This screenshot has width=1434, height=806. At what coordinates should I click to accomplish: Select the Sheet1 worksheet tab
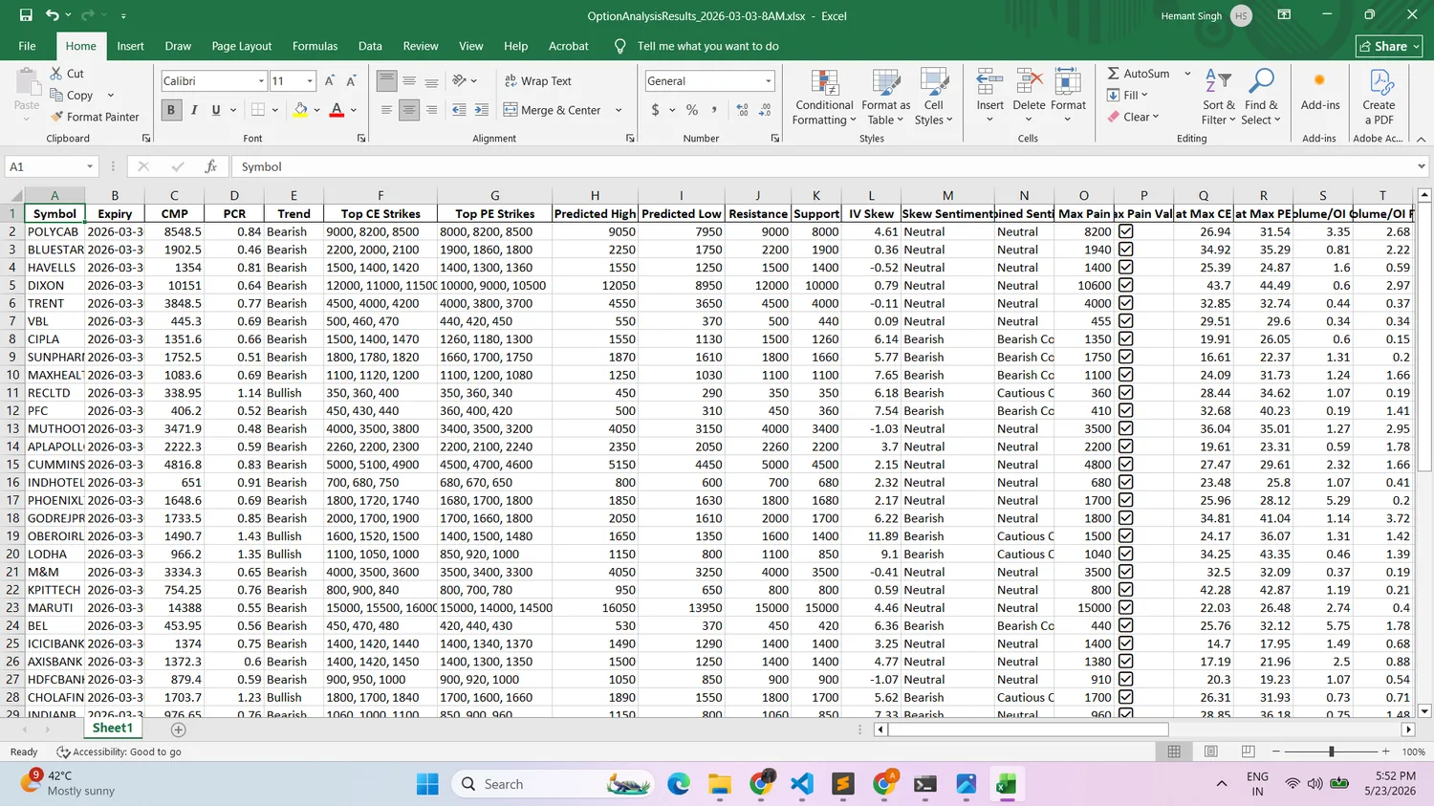pyautogui.click(x=113, y=729)
